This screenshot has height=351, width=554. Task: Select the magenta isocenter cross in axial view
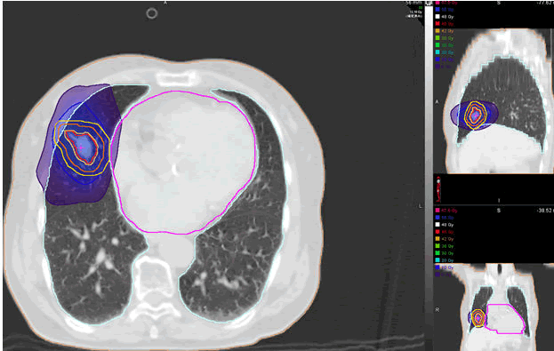pyautogui.click(x=81, y=148)
